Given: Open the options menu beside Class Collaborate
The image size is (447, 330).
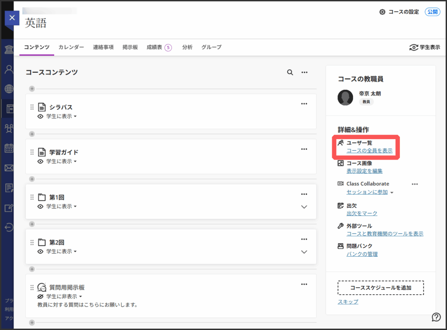Looking at the screenshot, I should [x=415, y=184].
